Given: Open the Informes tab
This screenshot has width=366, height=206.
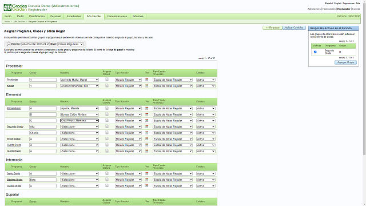Looking at the screenshot, I should 138,16.
